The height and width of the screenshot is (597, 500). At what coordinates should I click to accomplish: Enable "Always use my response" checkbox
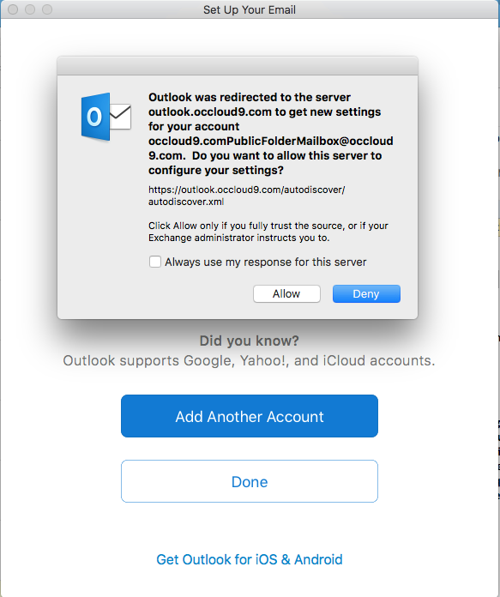155,262
